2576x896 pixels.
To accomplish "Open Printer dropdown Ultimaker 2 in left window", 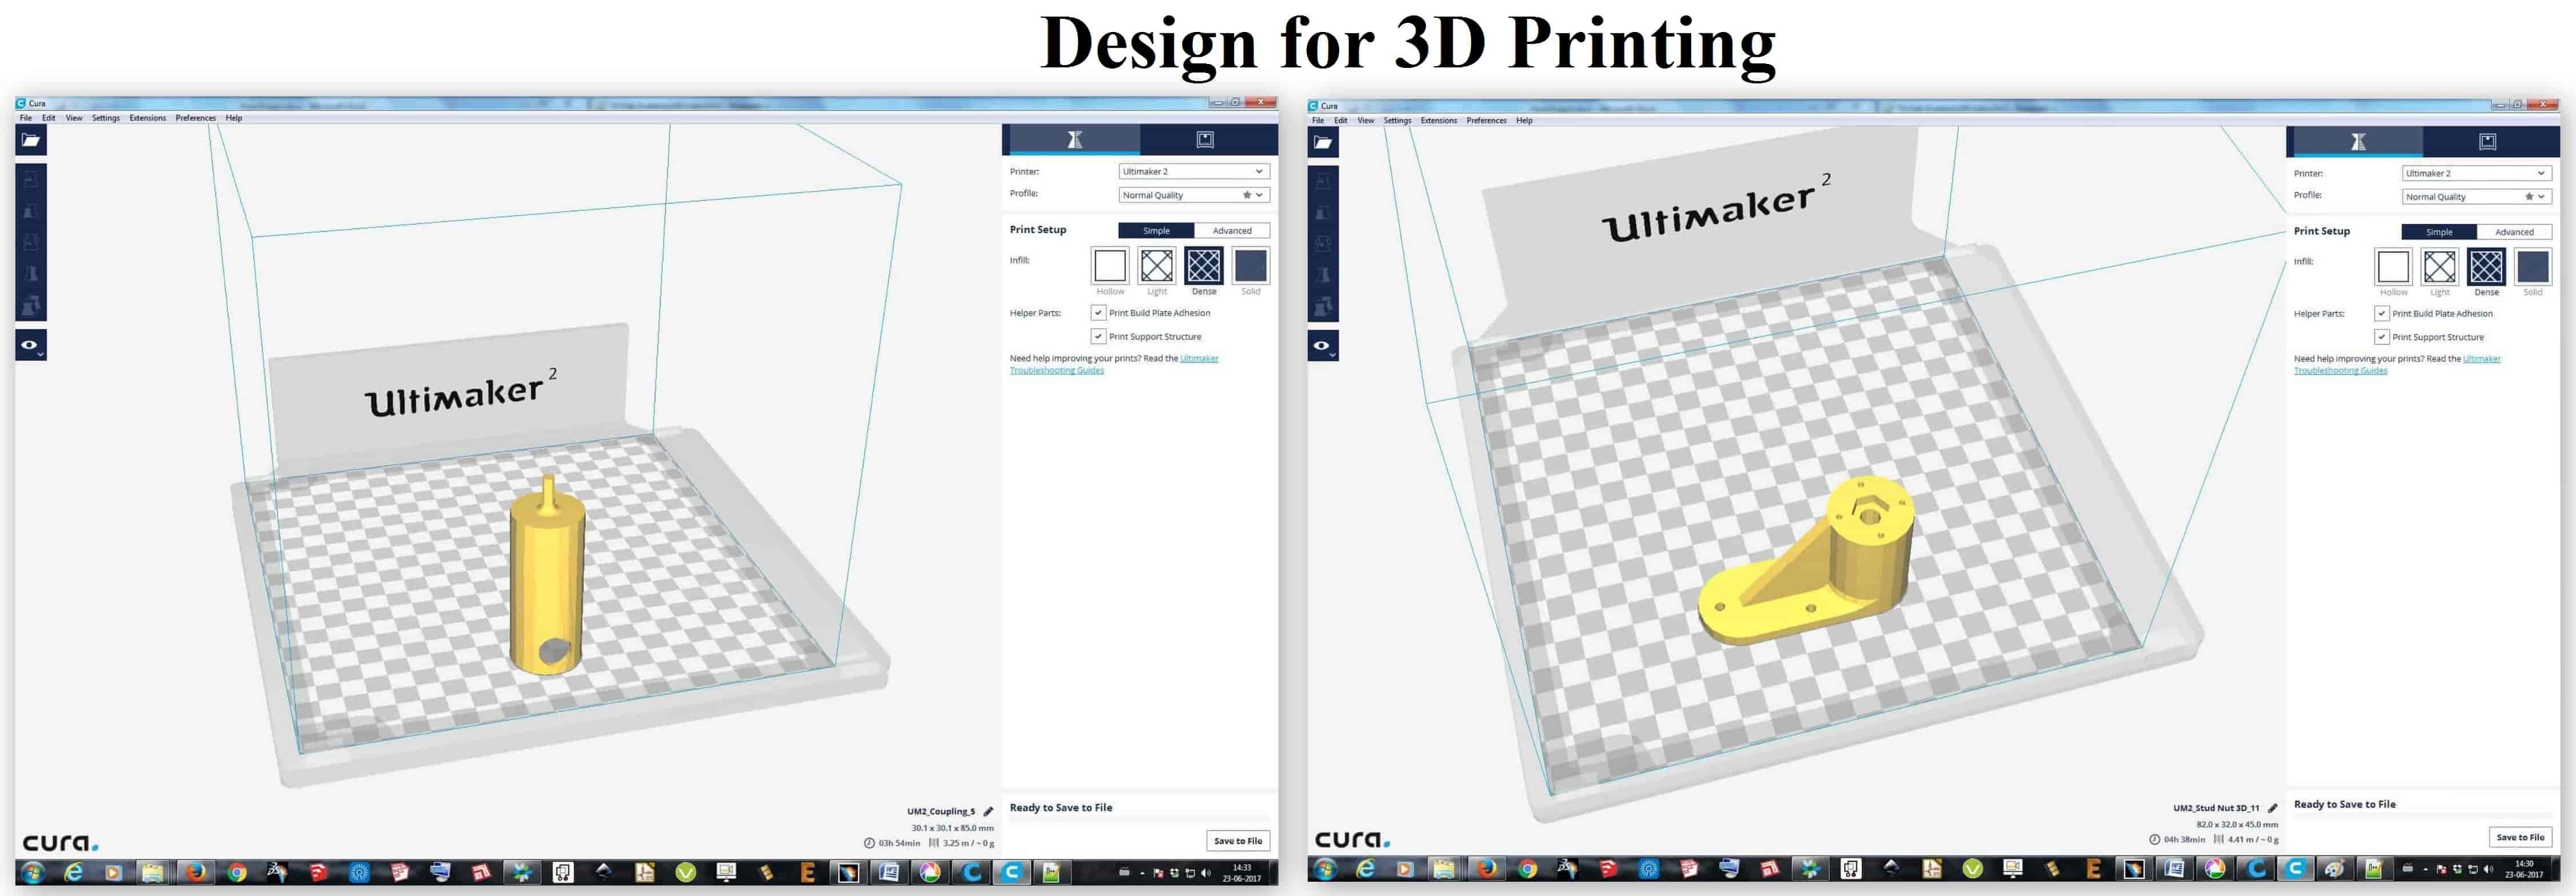I will (1194, 171).
